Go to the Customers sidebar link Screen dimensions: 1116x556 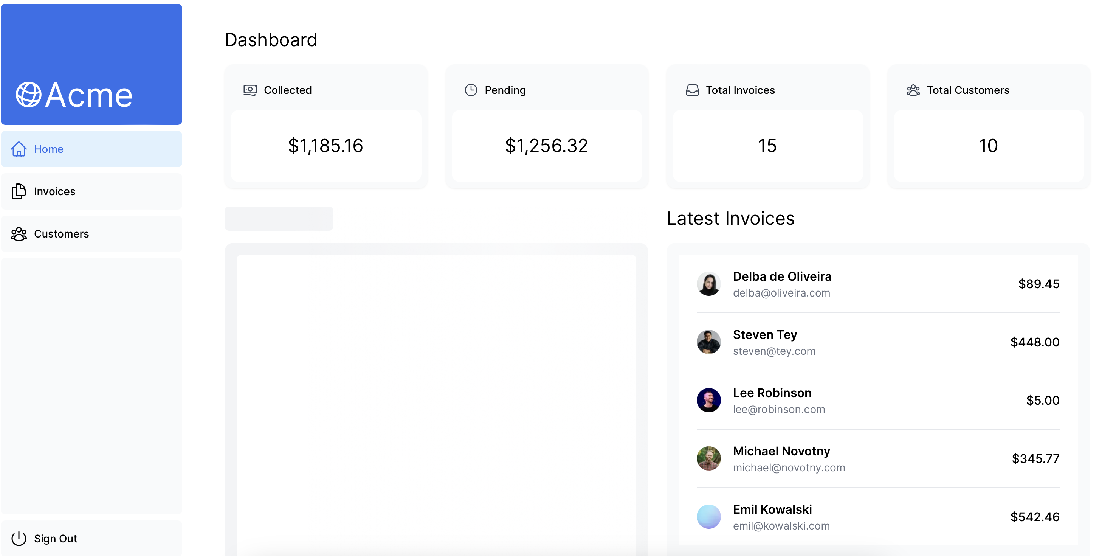pyautogui.click(x=62, y=234)
